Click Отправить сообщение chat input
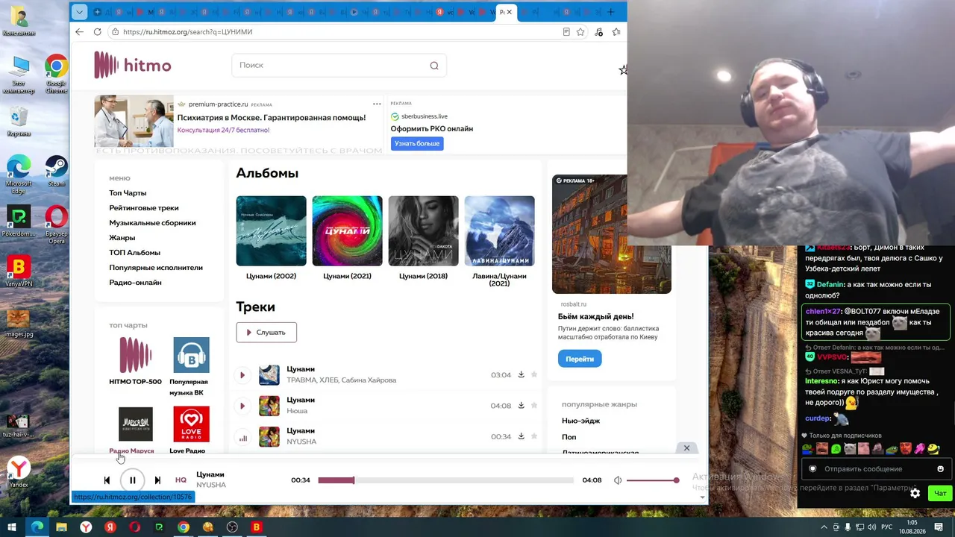 [863, 469]
